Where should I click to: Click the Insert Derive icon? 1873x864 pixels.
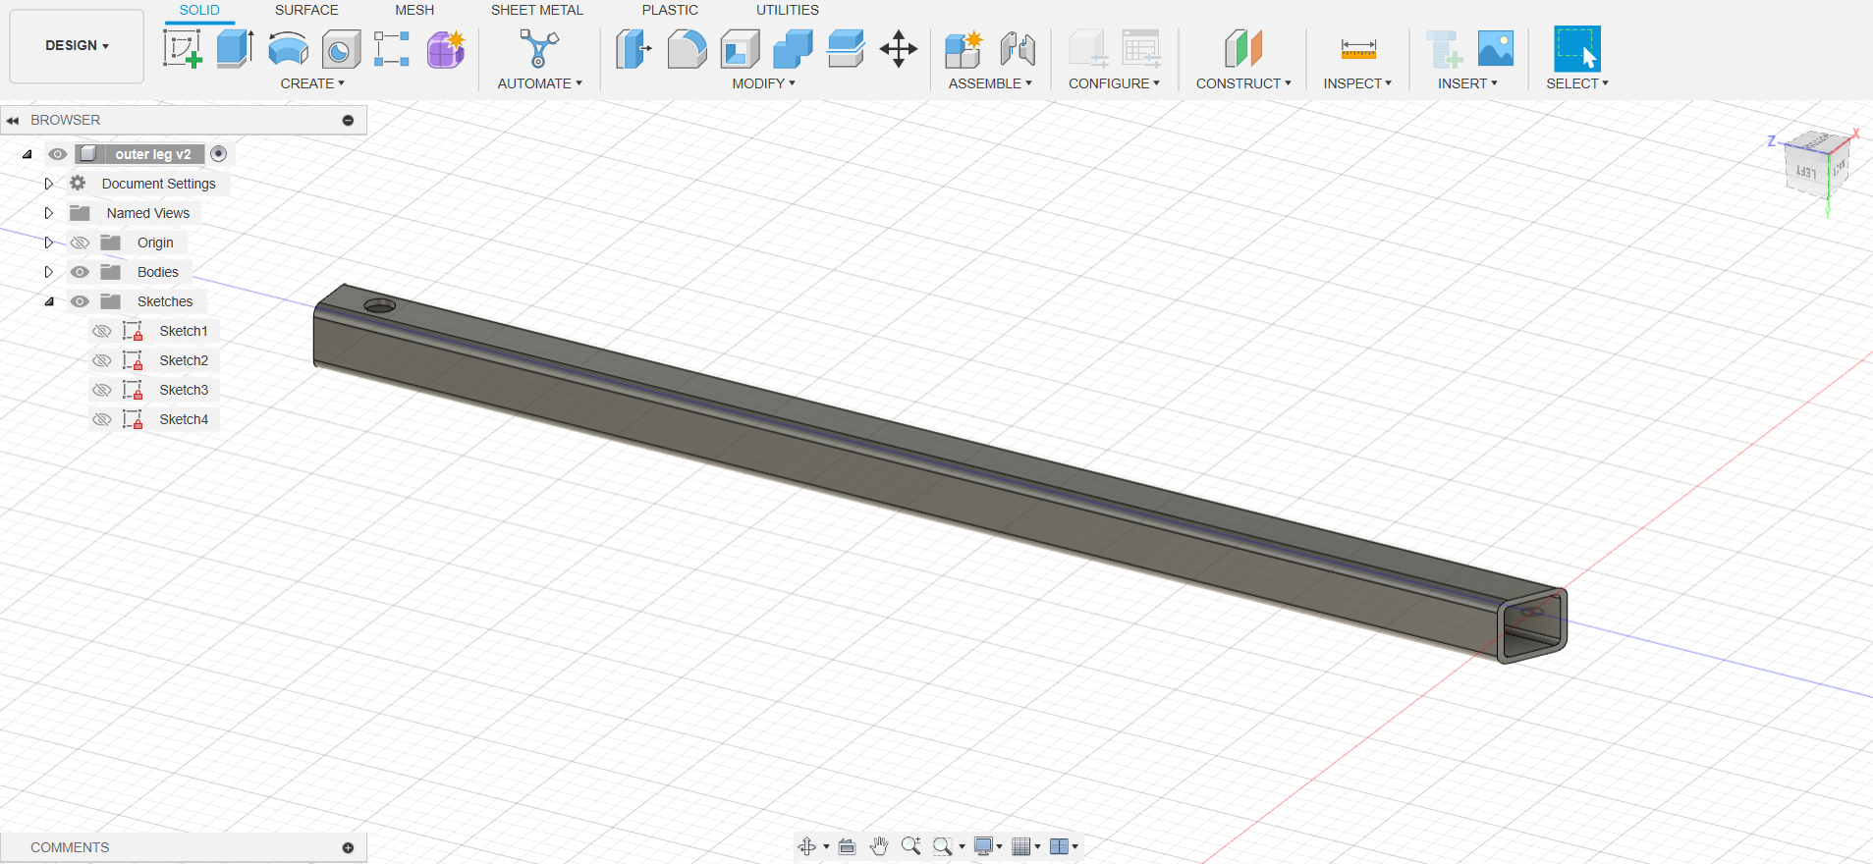tap(1444, 48)
